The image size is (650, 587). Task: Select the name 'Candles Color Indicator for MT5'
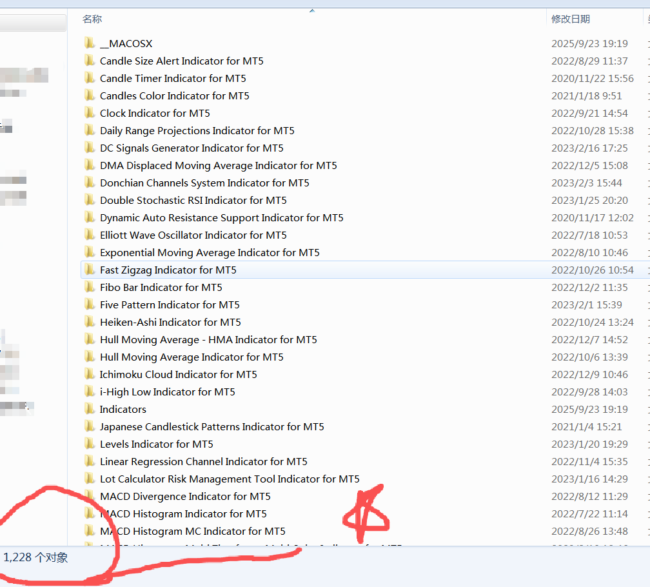(x=175, y=95)
